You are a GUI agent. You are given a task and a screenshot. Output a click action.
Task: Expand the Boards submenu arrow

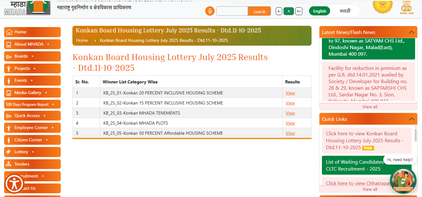(x=33, y=56)
